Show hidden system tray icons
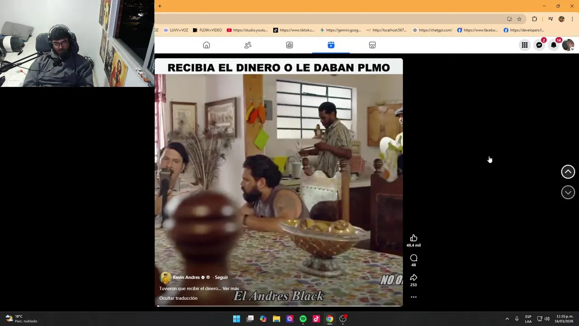 507,319
